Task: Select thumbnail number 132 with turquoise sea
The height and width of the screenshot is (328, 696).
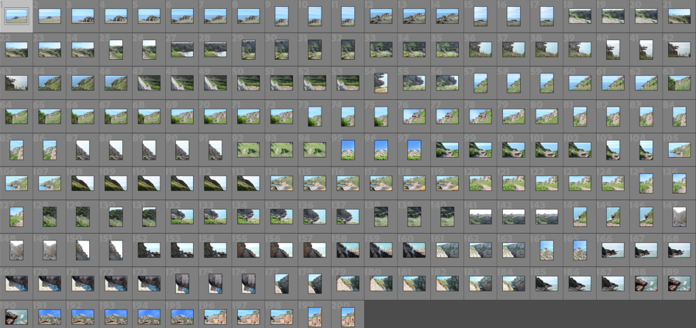Action: [182, 216]
